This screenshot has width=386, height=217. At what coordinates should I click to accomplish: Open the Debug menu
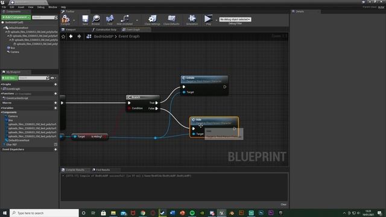pos(40,7)
